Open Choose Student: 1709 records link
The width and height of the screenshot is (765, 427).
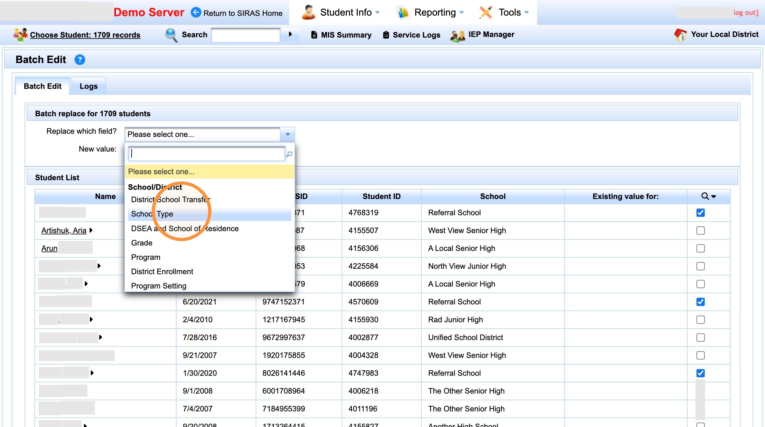coord(85,35)
